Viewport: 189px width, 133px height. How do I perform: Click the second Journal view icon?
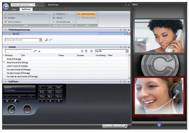tap(86, 51)
